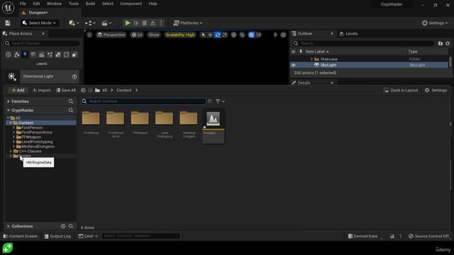Select the Volumes category icon
The height and width of the screenshot is (255, 454).
[x=66, y=55]
